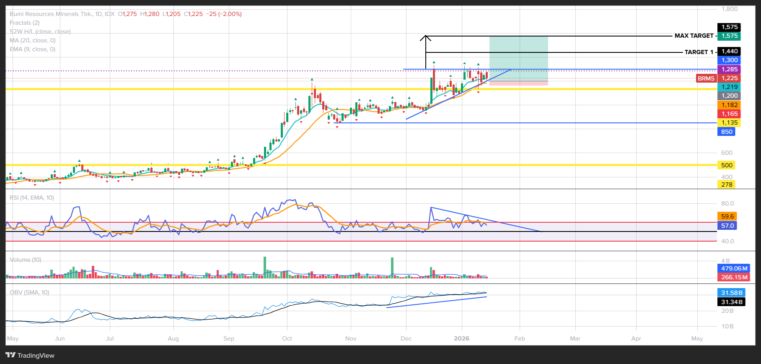Viewport: 761px width, 364px height.
Task: Click the Oct label on the time axis
Action: [x=287, y=338]
